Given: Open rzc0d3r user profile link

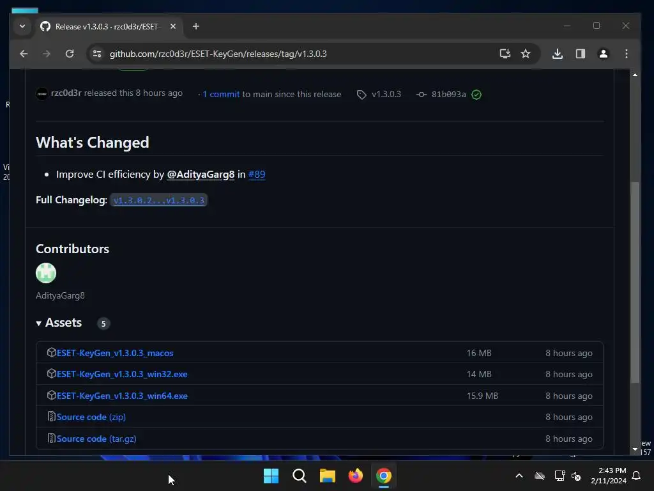Looking at the screenshot, I should pyautogui.click(x=66, y=93).
